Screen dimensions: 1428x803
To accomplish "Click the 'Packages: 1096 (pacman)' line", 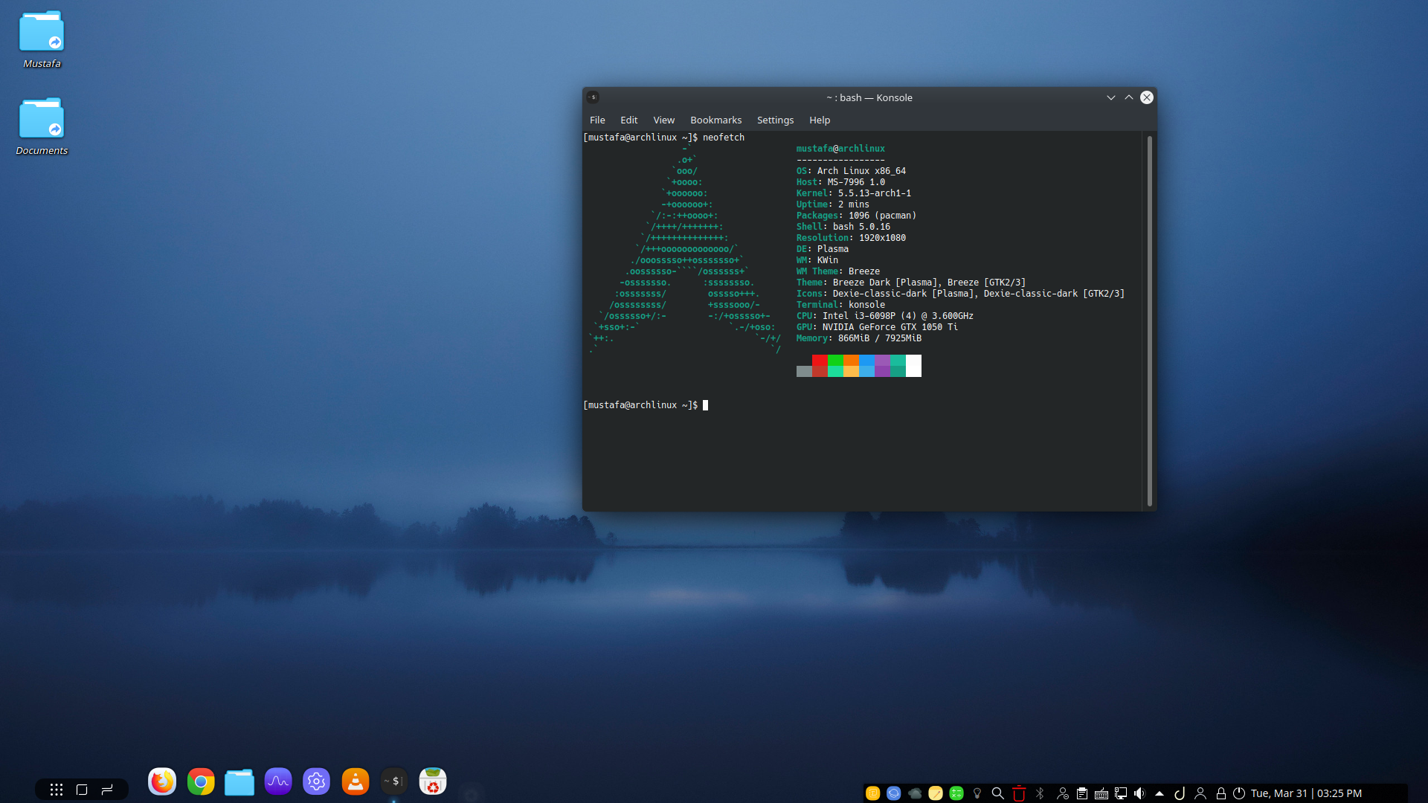I will click(x=856, y=216).
